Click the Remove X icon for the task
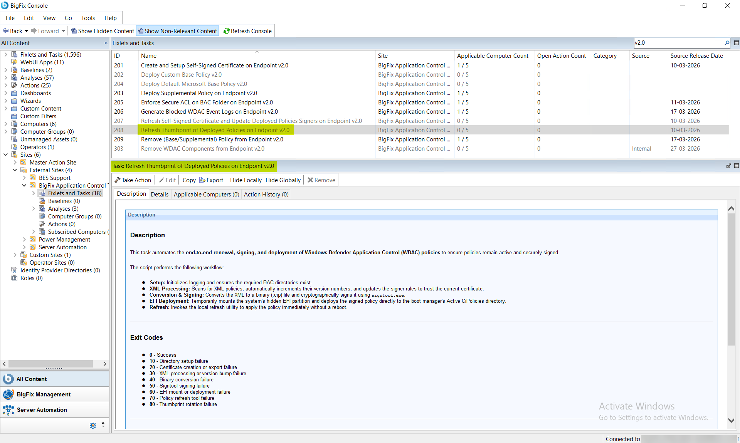 [310, 180]
